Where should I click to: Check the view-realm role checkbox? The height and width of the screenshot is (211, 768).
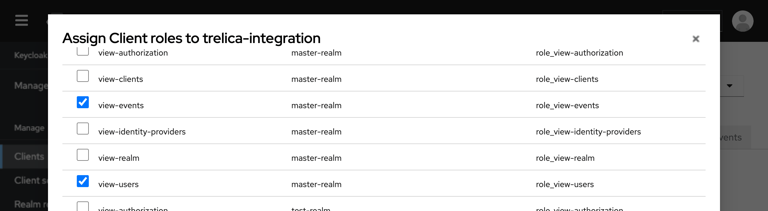[x=83, y=155]
